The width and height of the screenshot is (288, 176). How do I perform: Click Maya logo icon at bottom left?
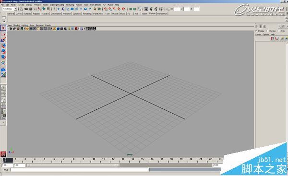tap(3, 154)
